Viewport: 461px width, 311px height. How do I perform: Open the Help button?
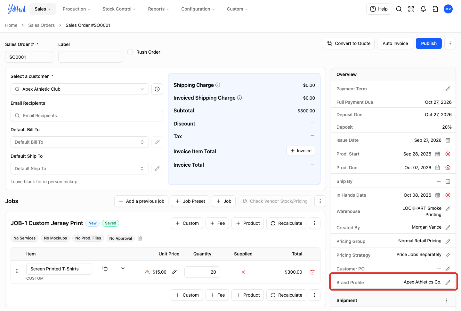pos(379,9)
